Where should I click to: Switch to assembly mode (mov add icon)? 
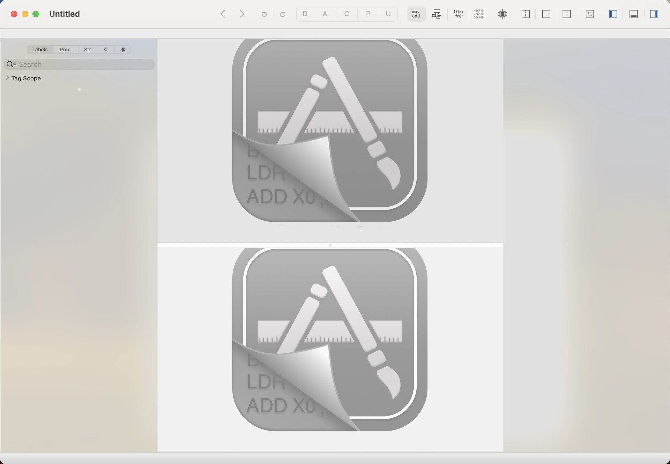pyautogui.click(x=416, y=14)
